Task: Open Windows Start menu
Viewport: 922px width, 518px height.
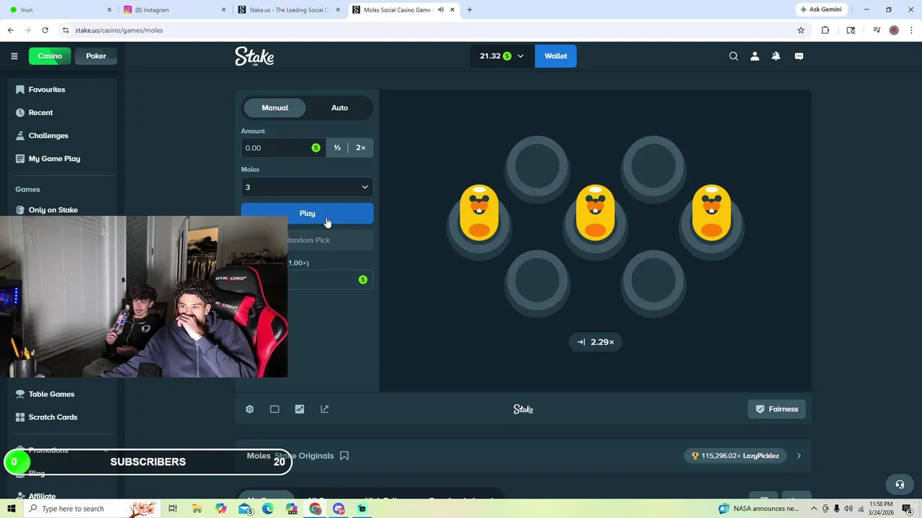Action: point(12,509)
